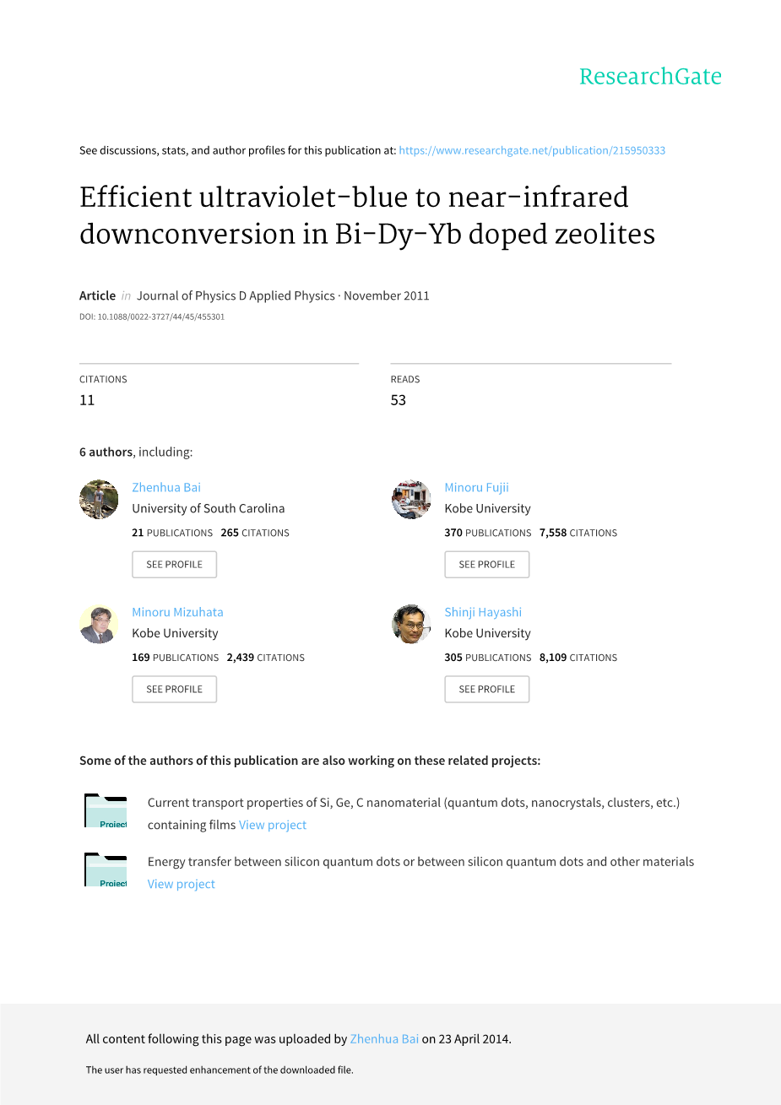
Task: Open Shinji Hayashi author name link
Action: pos(483,612)
